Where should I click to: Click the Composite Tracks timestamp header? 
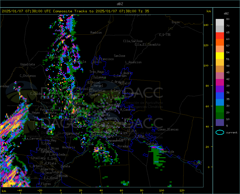click(x=75, y=11)
